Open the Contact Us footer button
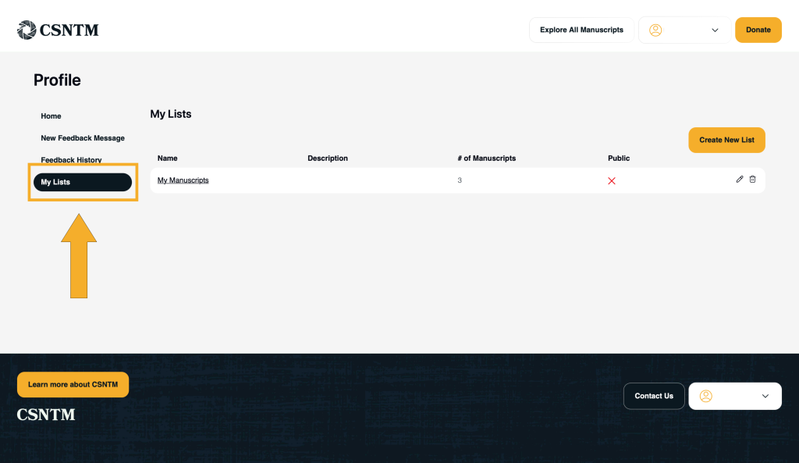 (654, 396)
